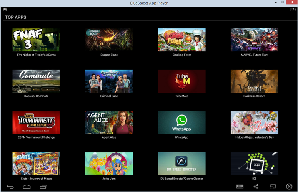Click the 'Does not Commute' label text
Screen dimensions: 298x192
[36, 96]
